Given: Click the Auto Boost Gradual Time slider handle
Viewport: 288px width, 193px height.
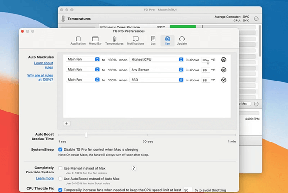Looking at the screenshot, I should click(86, 135).
